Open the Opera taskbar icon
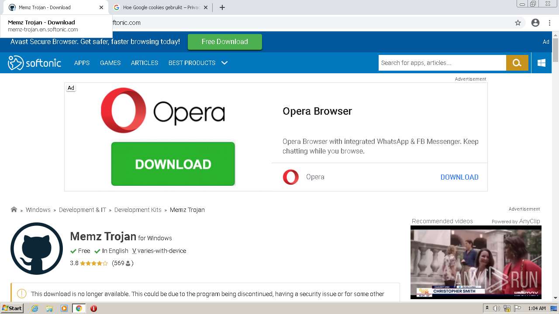The image size is (559, 314). tap(93, 308)
